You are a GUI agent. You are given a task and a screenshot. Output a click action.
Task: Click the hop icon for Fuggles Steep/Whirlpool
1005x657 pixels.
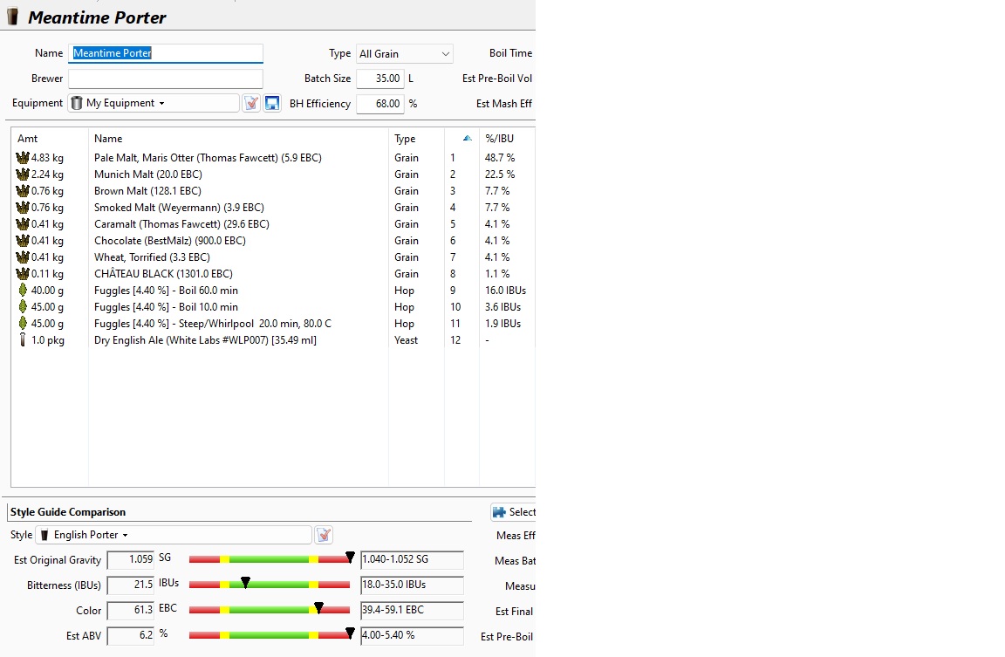pos(23,324)
